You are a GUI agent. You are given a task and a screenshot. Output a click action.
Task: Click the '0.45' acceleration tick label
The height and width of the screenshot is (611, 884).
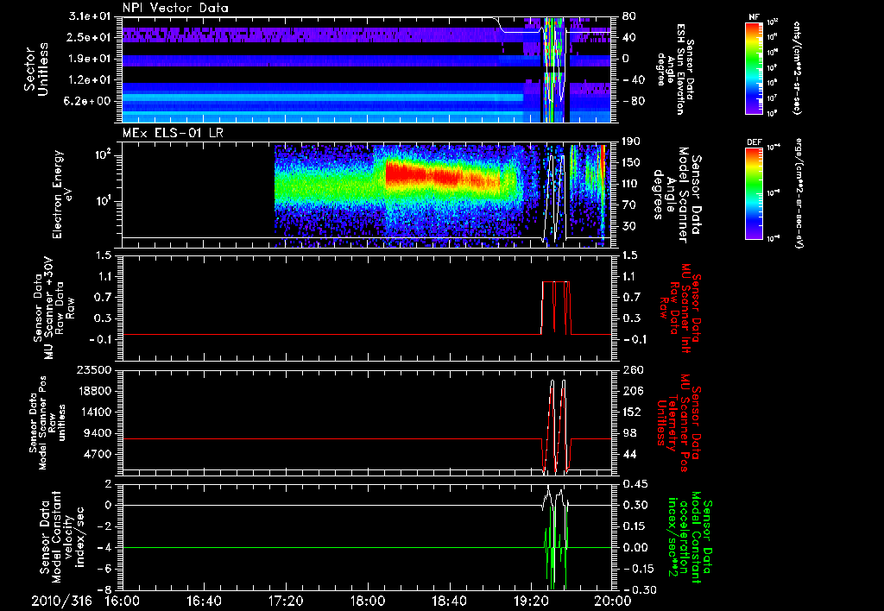(635, 484)
